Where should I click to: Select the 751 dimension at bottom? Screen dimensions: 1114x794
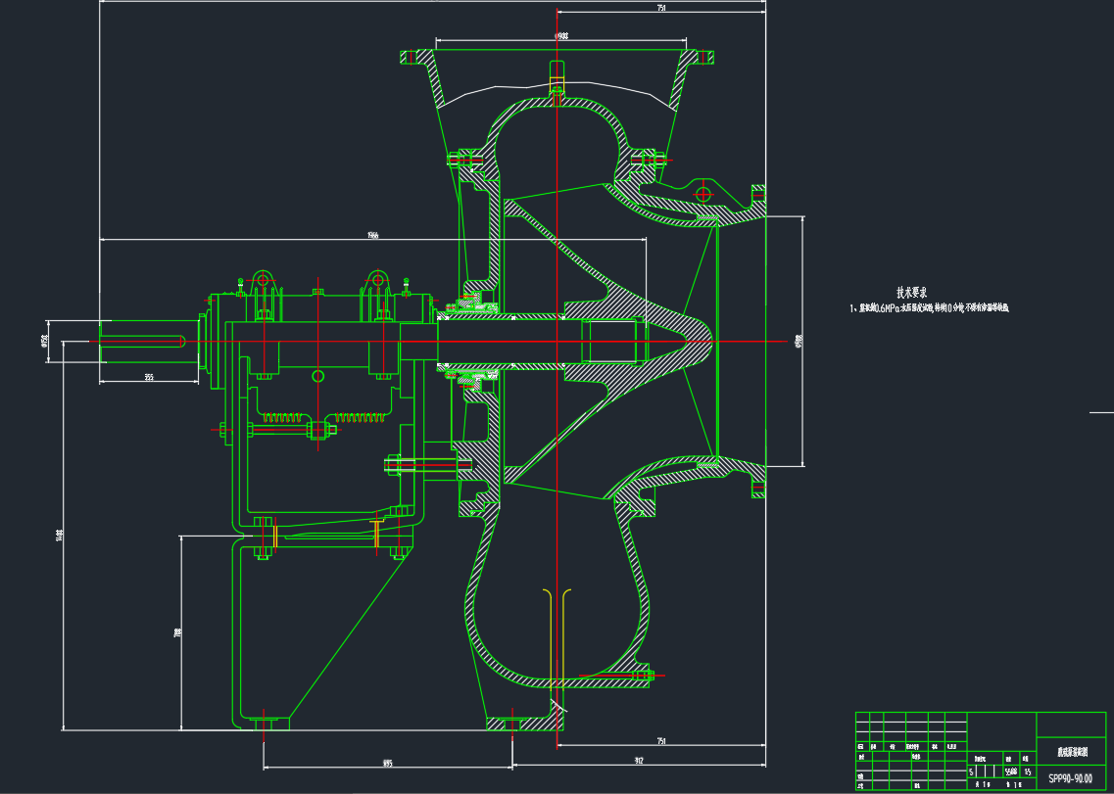point(661,741)
